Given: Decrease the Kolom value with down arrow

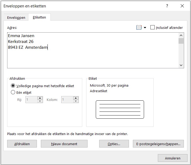Looking at the screenshot, I should (x=76, y=101).
